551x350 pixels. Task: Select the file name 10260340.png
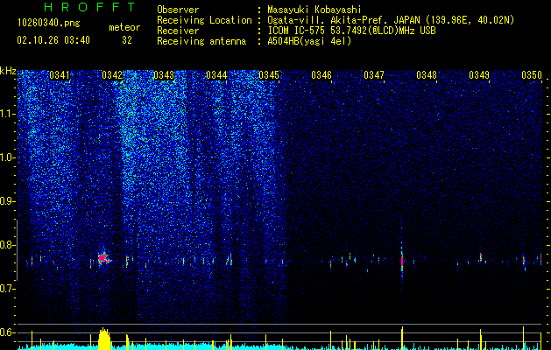pyautogui.click(x=49, y=24)
